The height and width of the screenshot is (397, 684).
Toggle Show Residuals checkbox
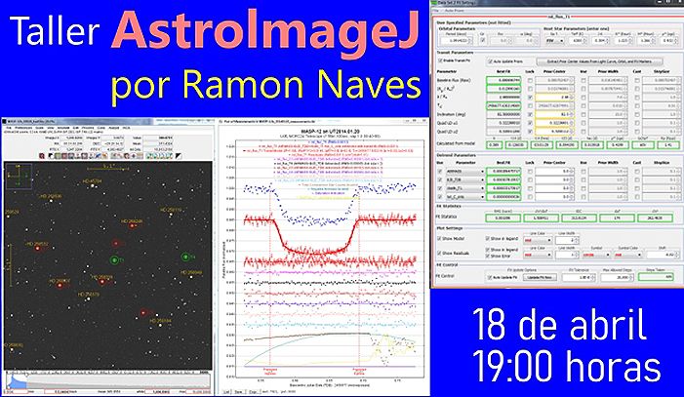tap(440, 253)
